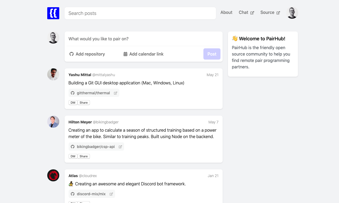Open the discord-mix/mix external link icon
Viewport: 339px width, 203px height.
111,194
